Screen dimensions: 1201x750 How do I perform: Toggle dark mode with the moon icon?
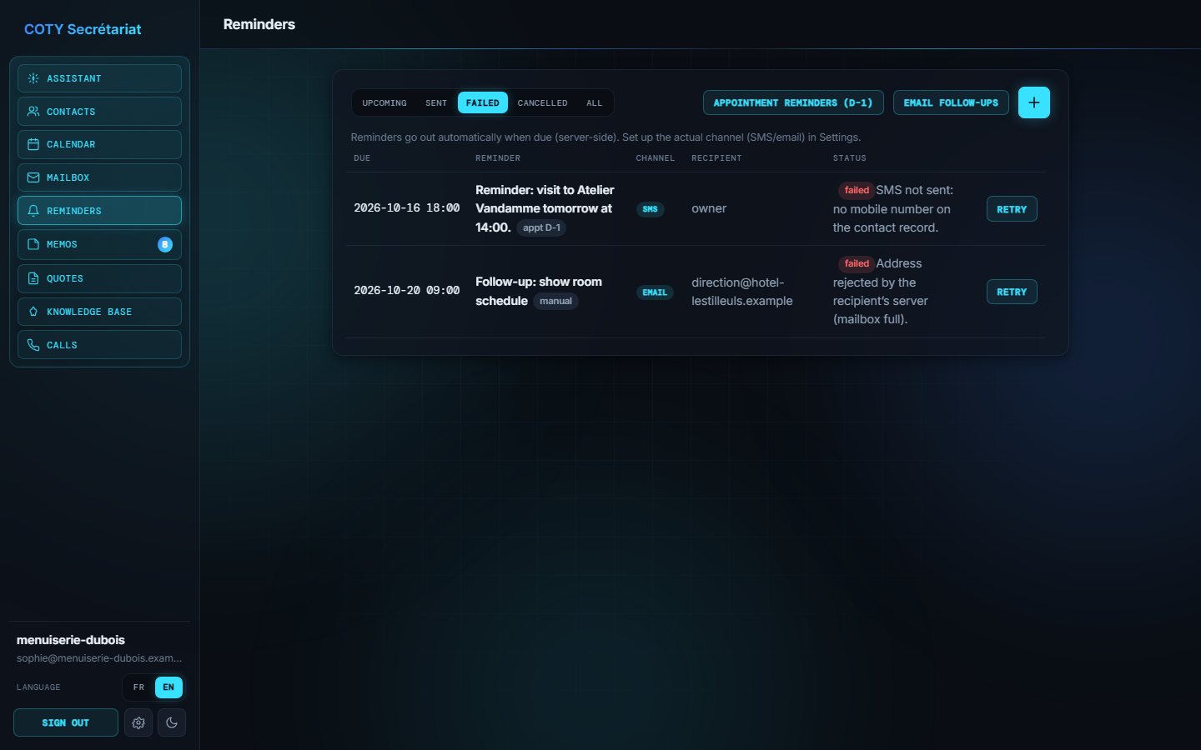coord(172,722)
